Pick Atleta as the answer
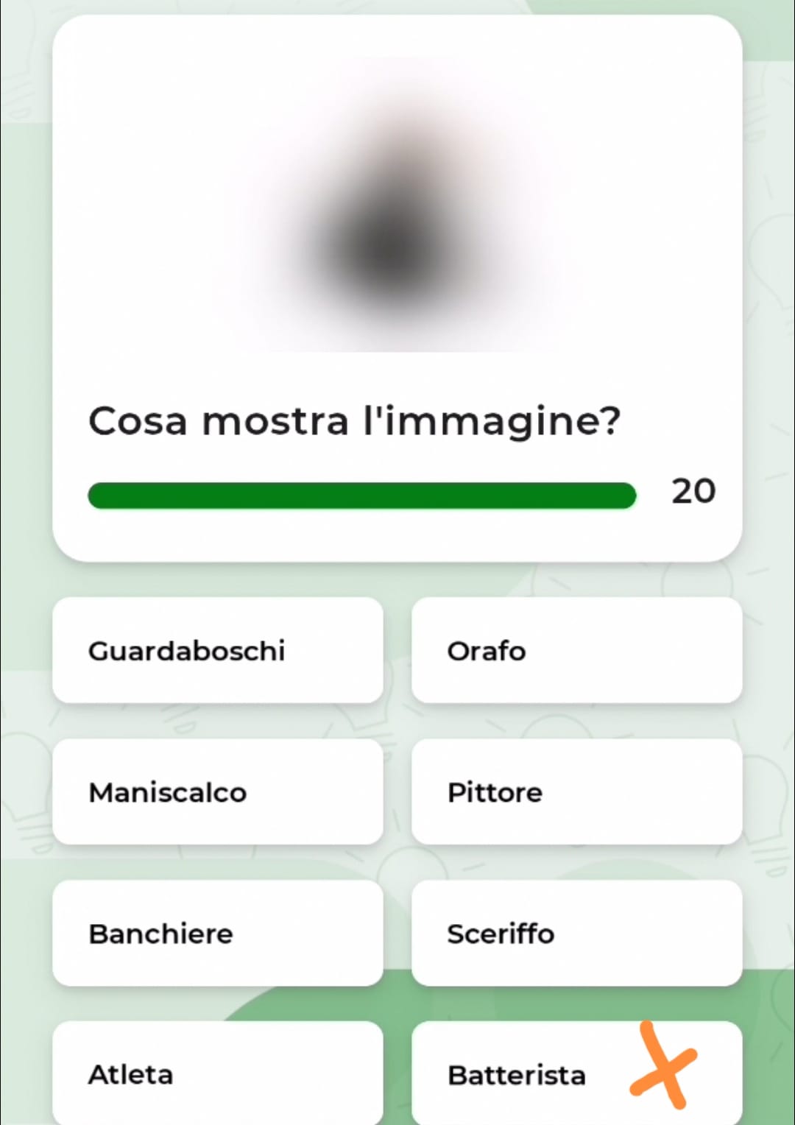The height and width of the screenshot is (1125, 795). (x=217, y=1074)
